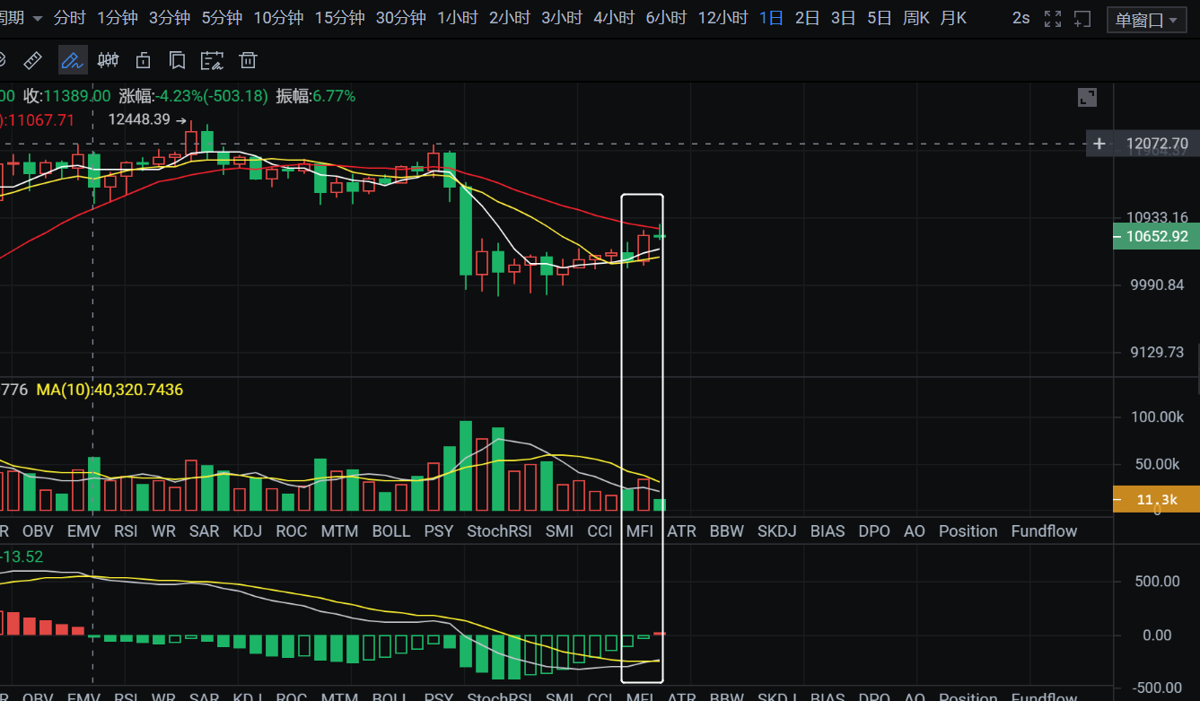This screenshot has height=701, width=1200.
Task: Expand the main chart pane
Action: tap(1086, 98)
